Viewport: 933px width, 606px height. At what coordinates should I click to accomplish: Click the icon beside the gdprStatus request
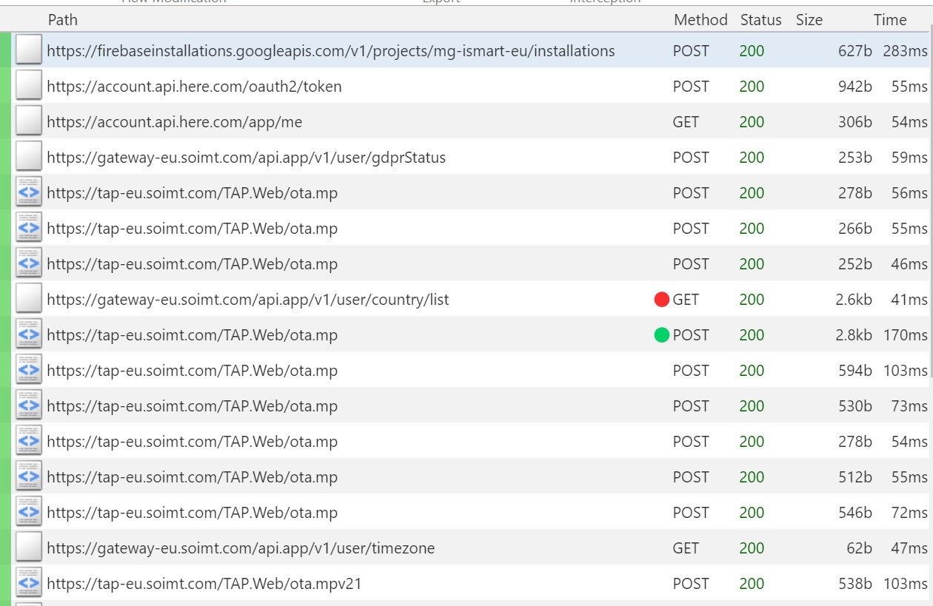tap(29, 157)
